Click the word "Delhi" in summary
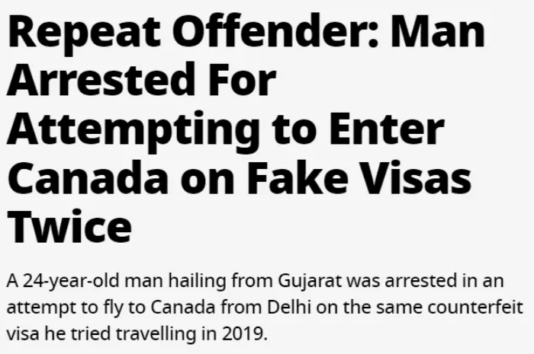The height and width of the screenshot is (354, 534). 289,307
